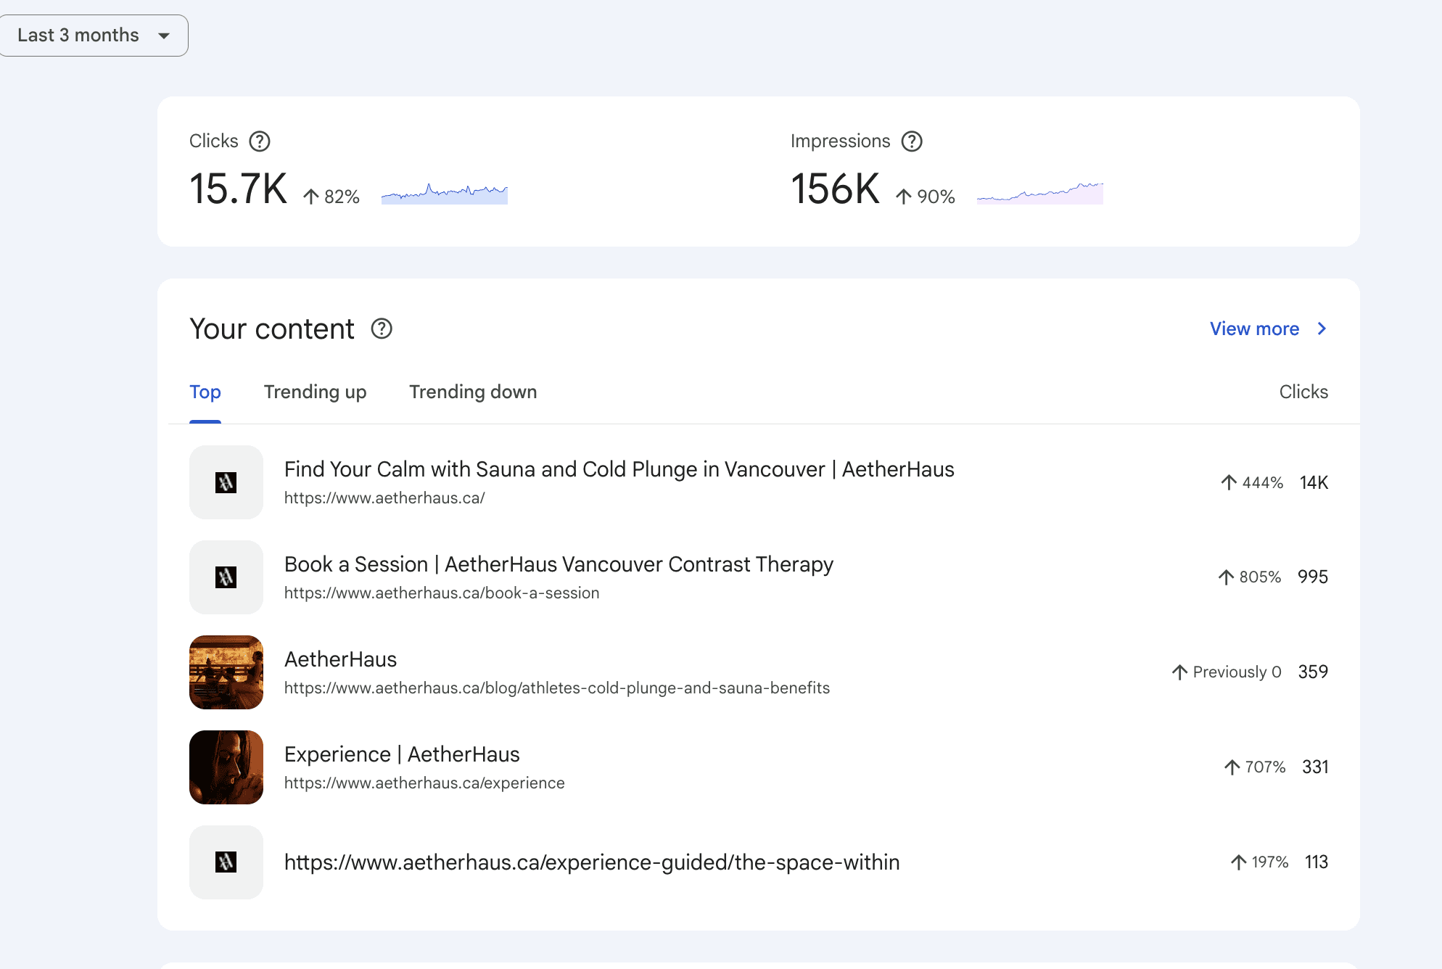The image size is (1442, 969).
Task: Select the Top tab
Action: coord(205,392)
